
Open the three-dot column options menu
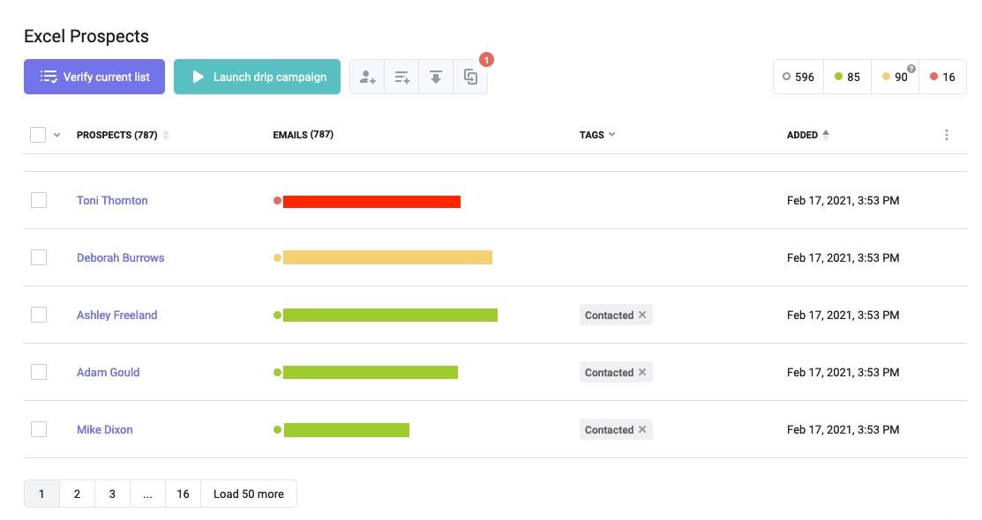(x=947, y=135)
